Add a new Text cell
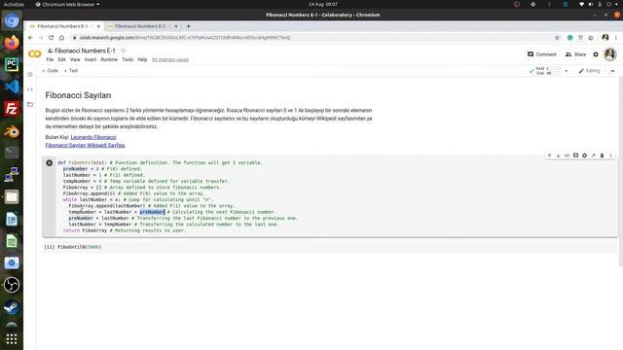 (x=71, y=71)
